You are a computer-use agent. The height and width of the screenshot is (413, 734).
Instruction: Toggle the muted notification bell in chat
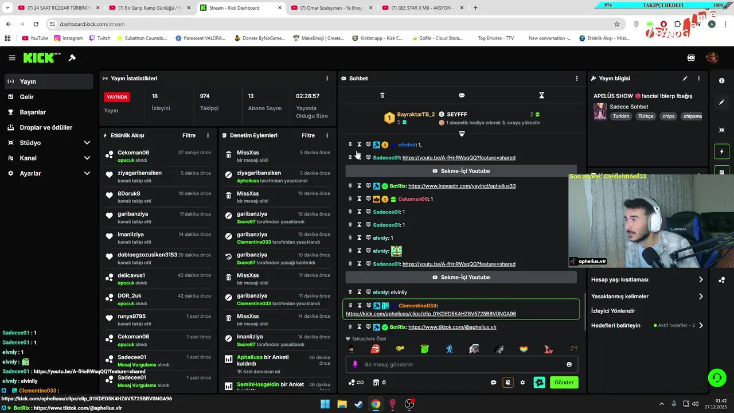pyautogui.click(x=507, y=382)
